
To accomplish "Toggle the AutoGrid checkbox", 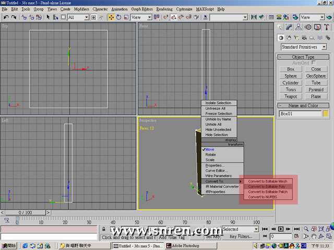I will [313, 63].
